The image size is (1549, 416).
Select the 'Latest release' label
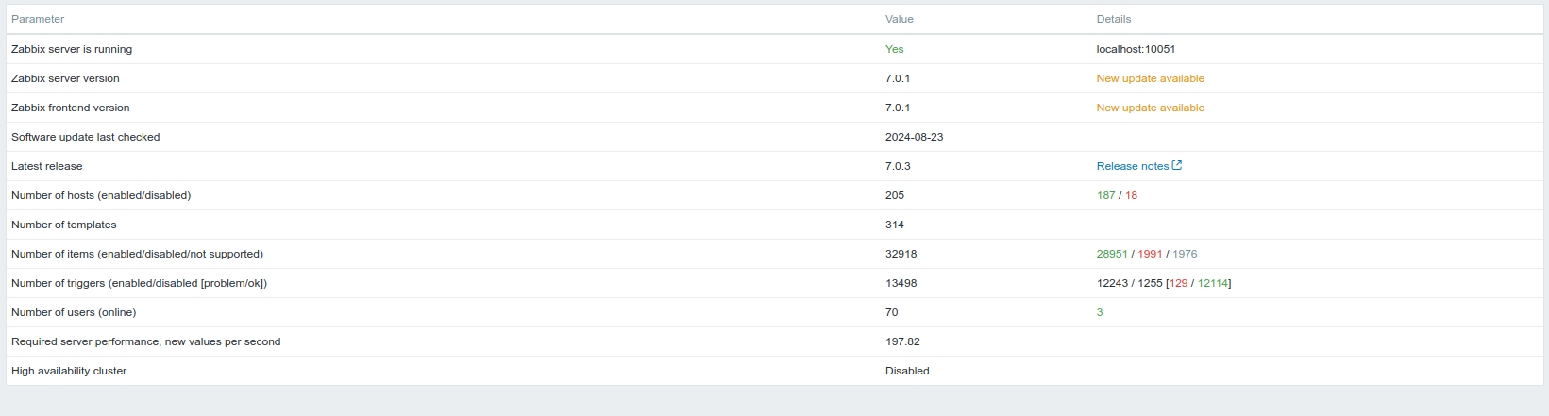tap(47, 166)
